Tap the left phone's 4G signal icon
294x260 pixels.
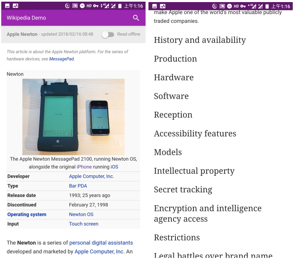[105, 6]
